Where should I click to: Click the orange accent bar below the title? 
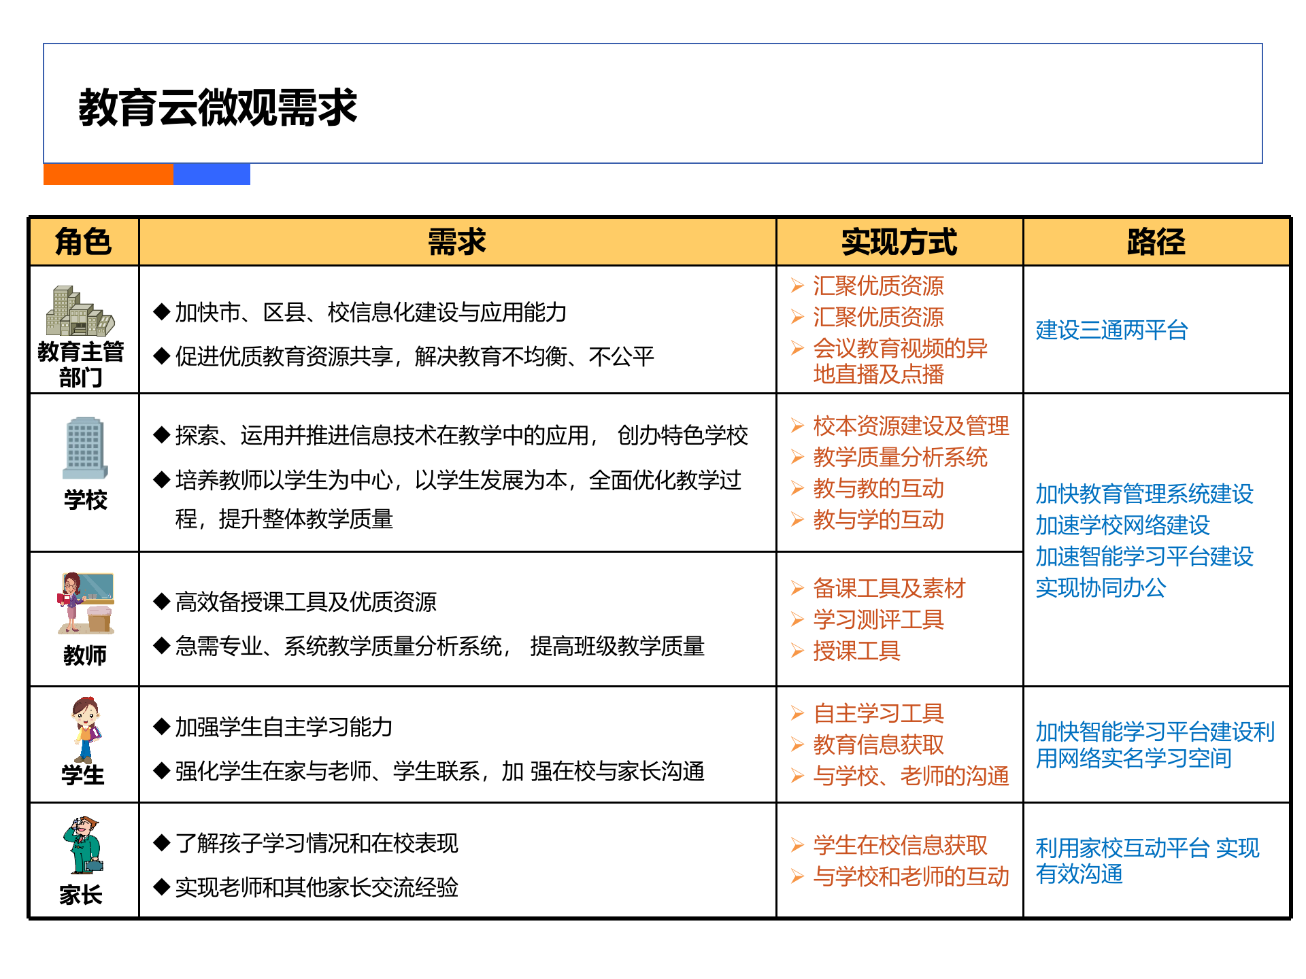click(x=107, y=176)
